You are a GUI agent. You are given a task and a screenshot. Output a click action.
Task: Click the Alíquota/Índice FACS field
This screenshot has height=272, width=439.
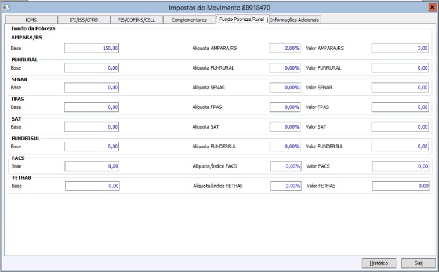(286, 166)
